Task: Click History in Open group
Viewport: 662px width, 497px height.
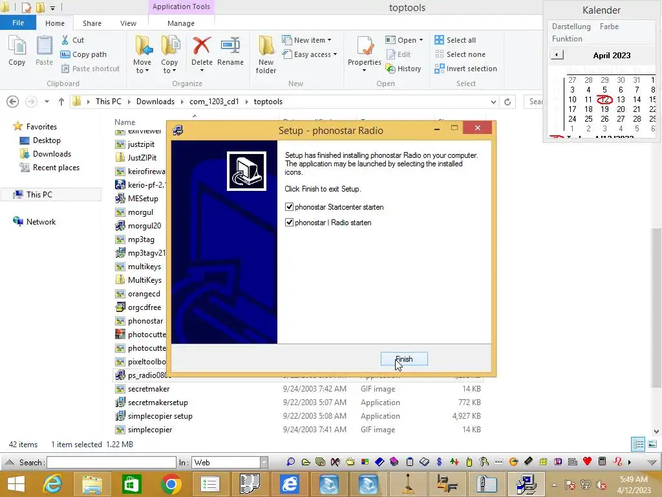Action: click(x=403, y=69)
